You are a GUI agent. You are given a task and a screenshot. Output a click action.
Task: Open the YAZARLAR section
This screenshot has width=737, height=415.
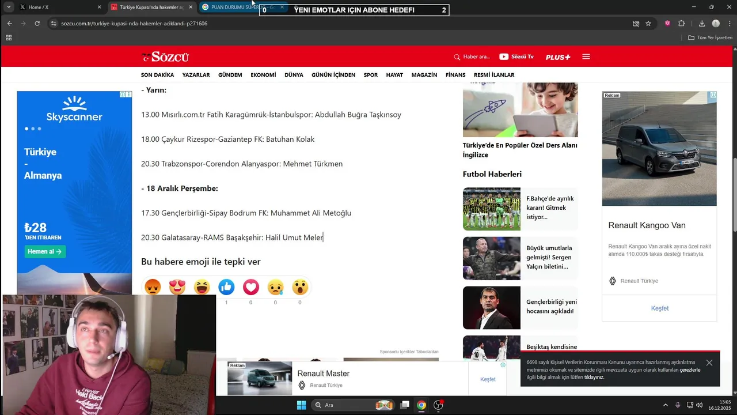(x=196, y=75)
